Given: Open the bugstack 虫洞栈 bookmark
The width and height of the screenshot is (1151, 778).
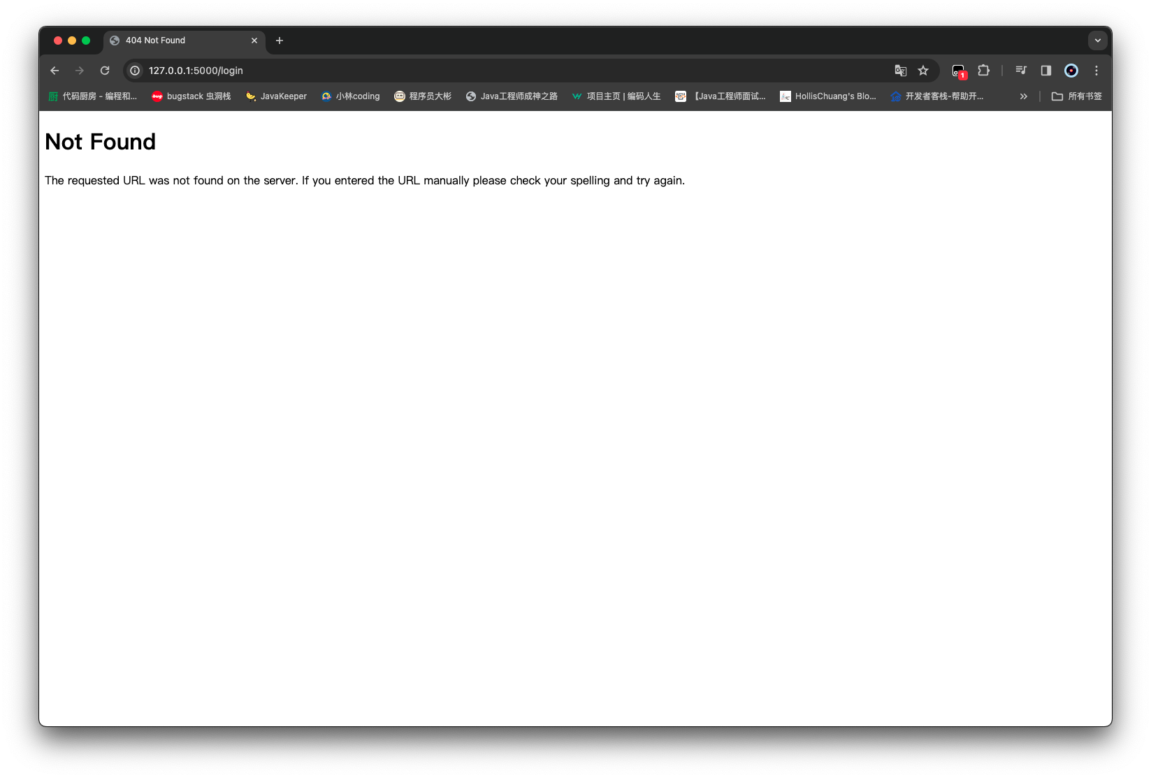Looking at the screenshot, I should click(x=191, y=96).
